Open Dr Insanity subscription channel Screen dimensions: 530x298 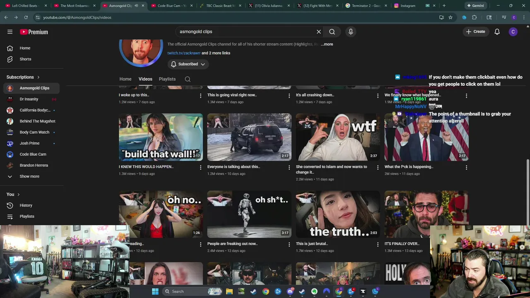click(31, 99)
